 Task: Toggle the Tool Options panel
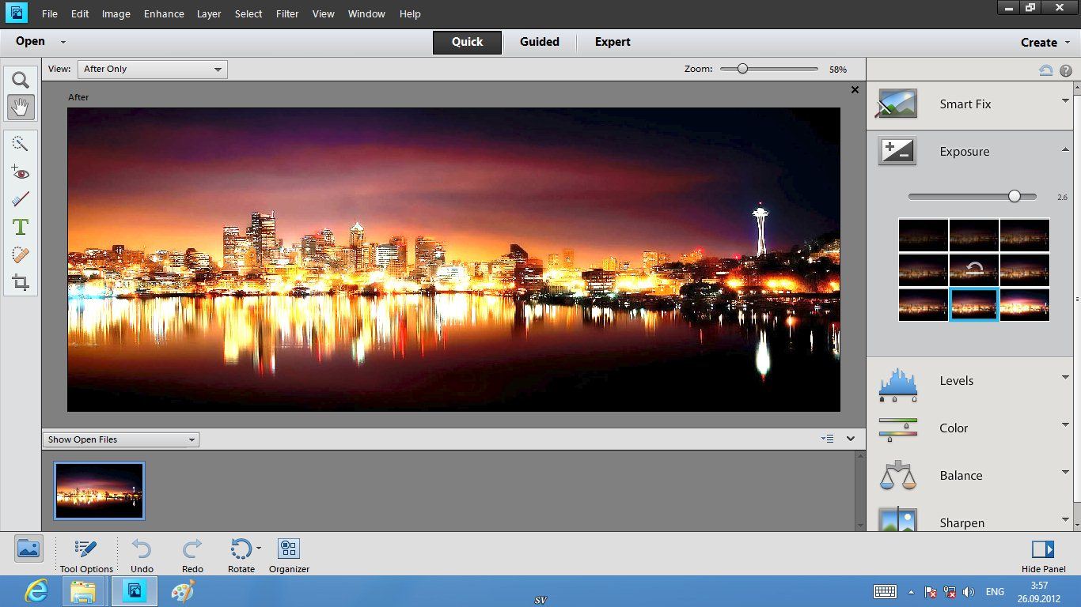(86, 555)
